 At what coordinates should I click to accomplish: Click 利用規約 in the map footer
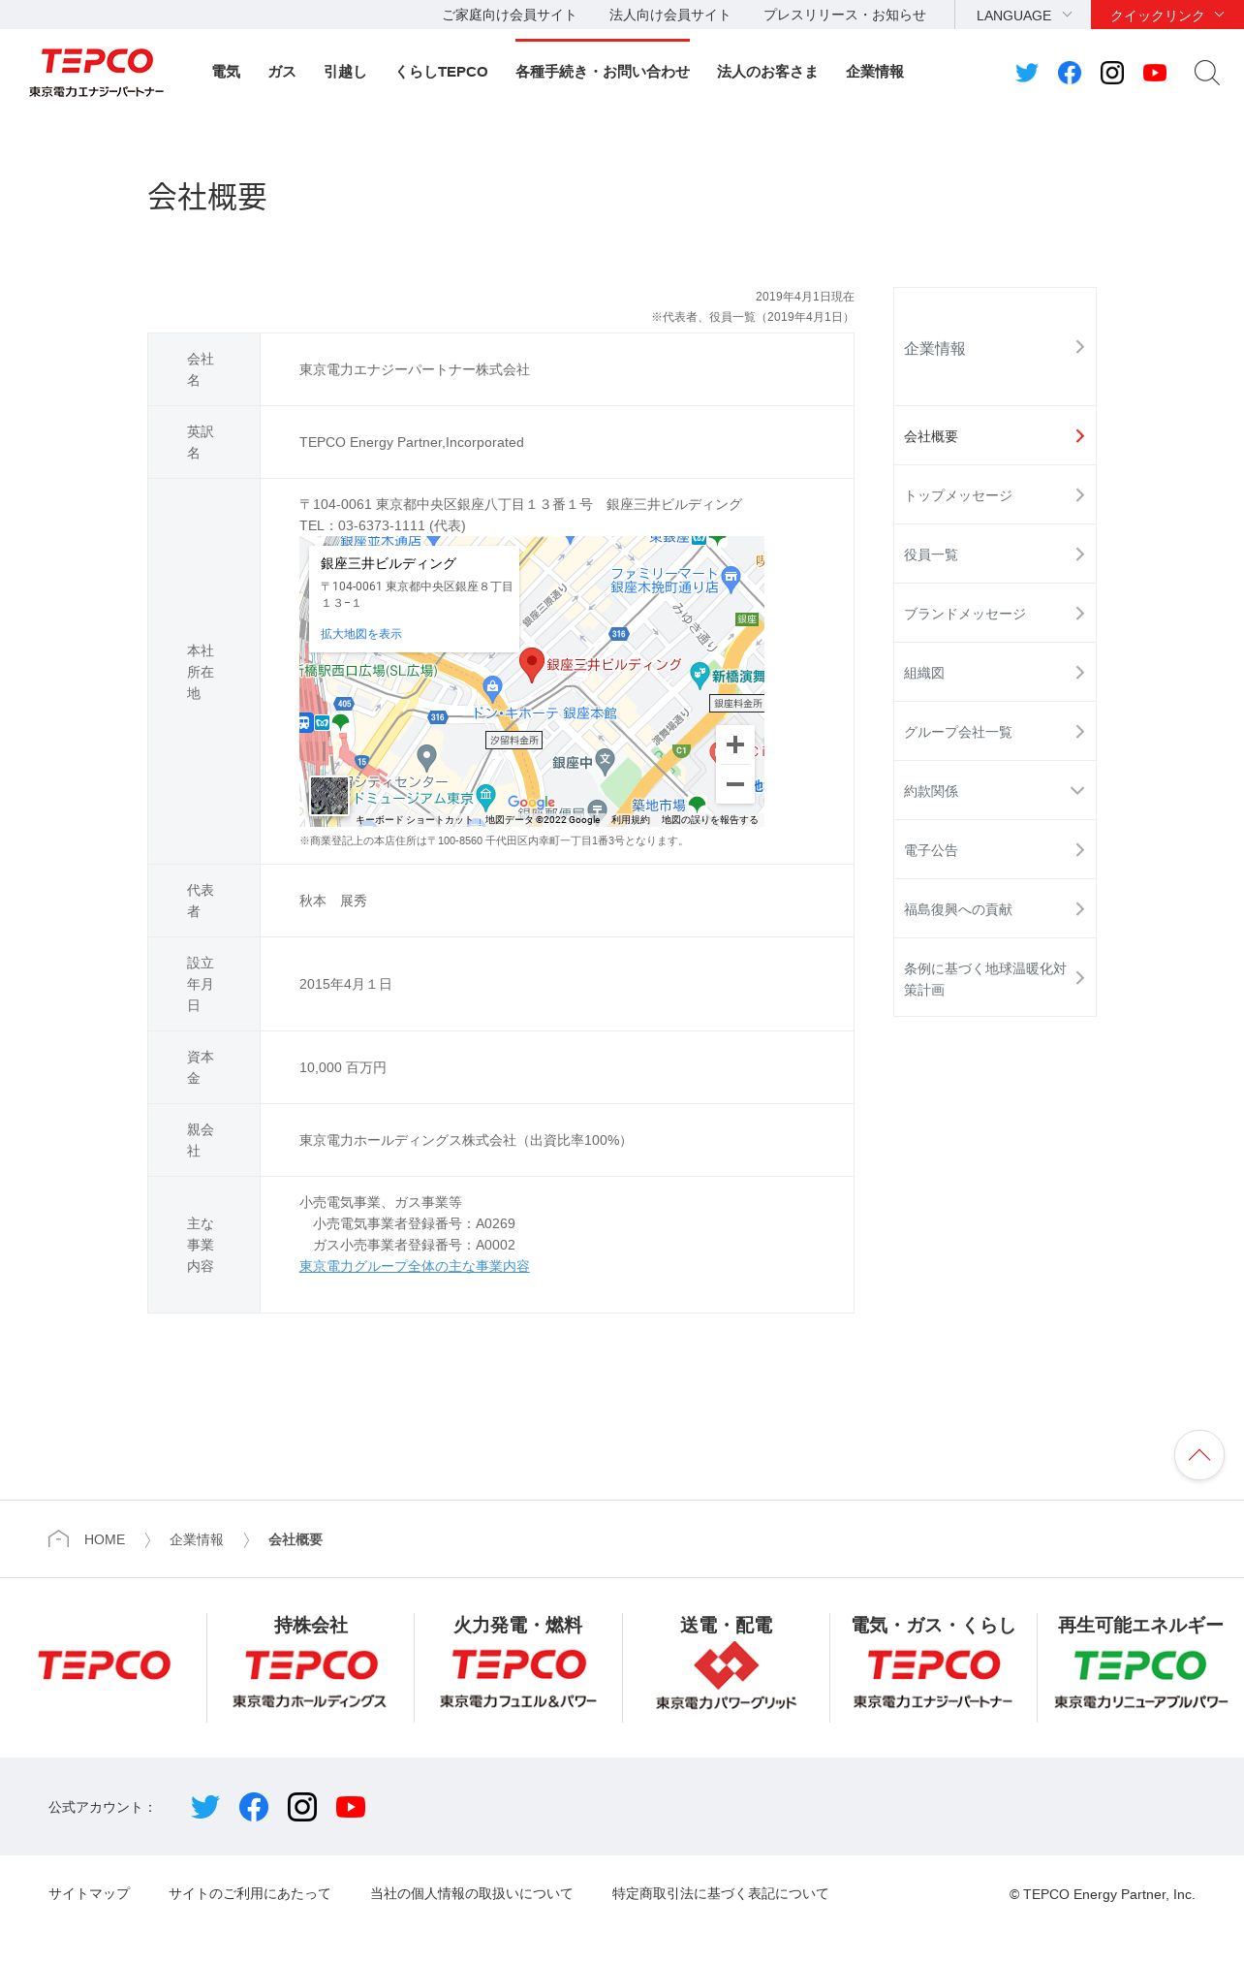click(631, 820)
